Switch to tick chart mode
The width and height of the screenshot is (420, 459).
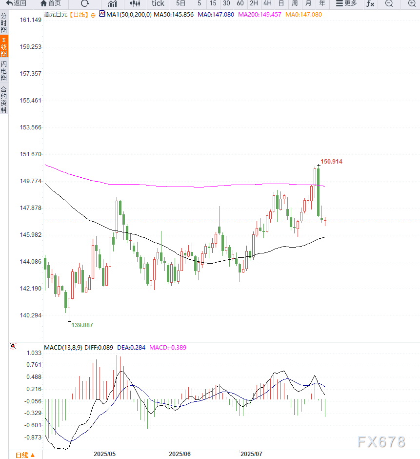158,3
